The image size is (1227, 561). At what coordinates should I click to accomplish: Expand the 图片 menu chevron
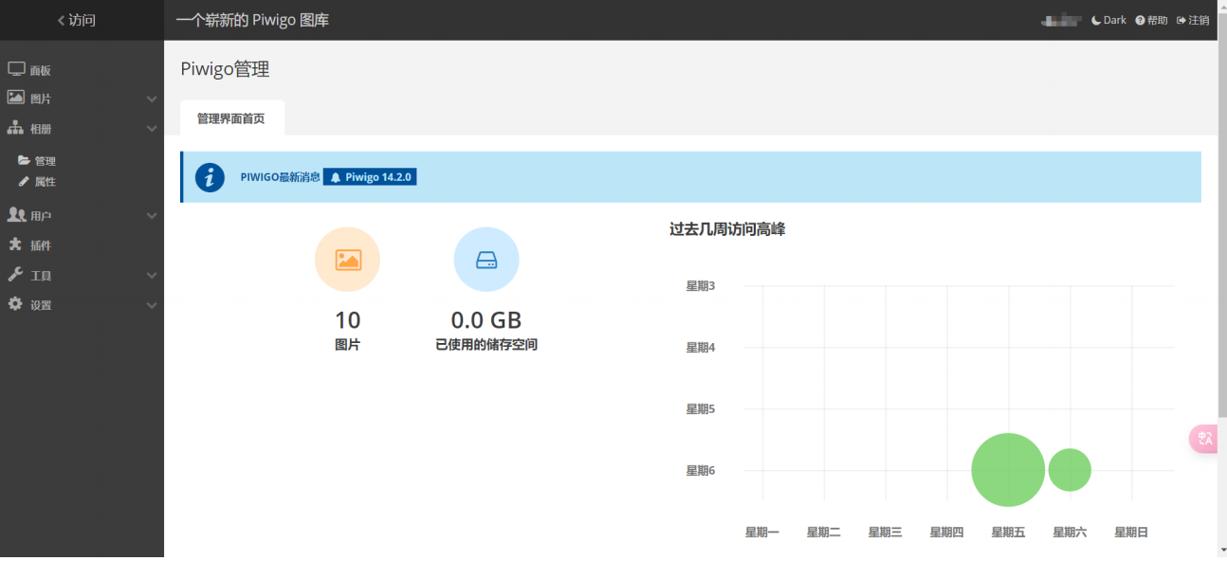coord(152,99)
